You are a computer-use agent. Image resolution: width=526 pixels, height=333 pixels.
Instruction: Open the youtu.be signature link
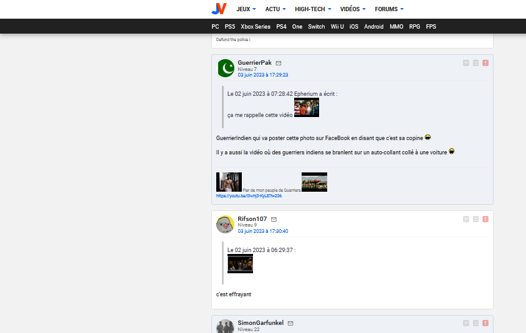coord(249,196)
